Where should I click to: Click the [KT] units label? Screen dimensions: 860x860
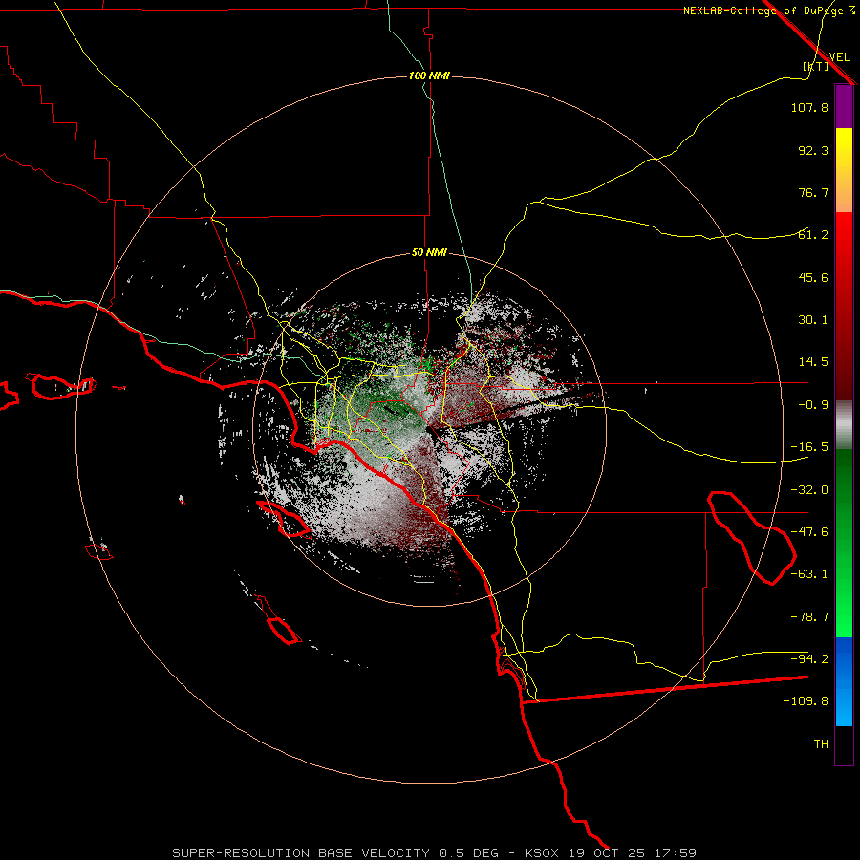[815, 66]
